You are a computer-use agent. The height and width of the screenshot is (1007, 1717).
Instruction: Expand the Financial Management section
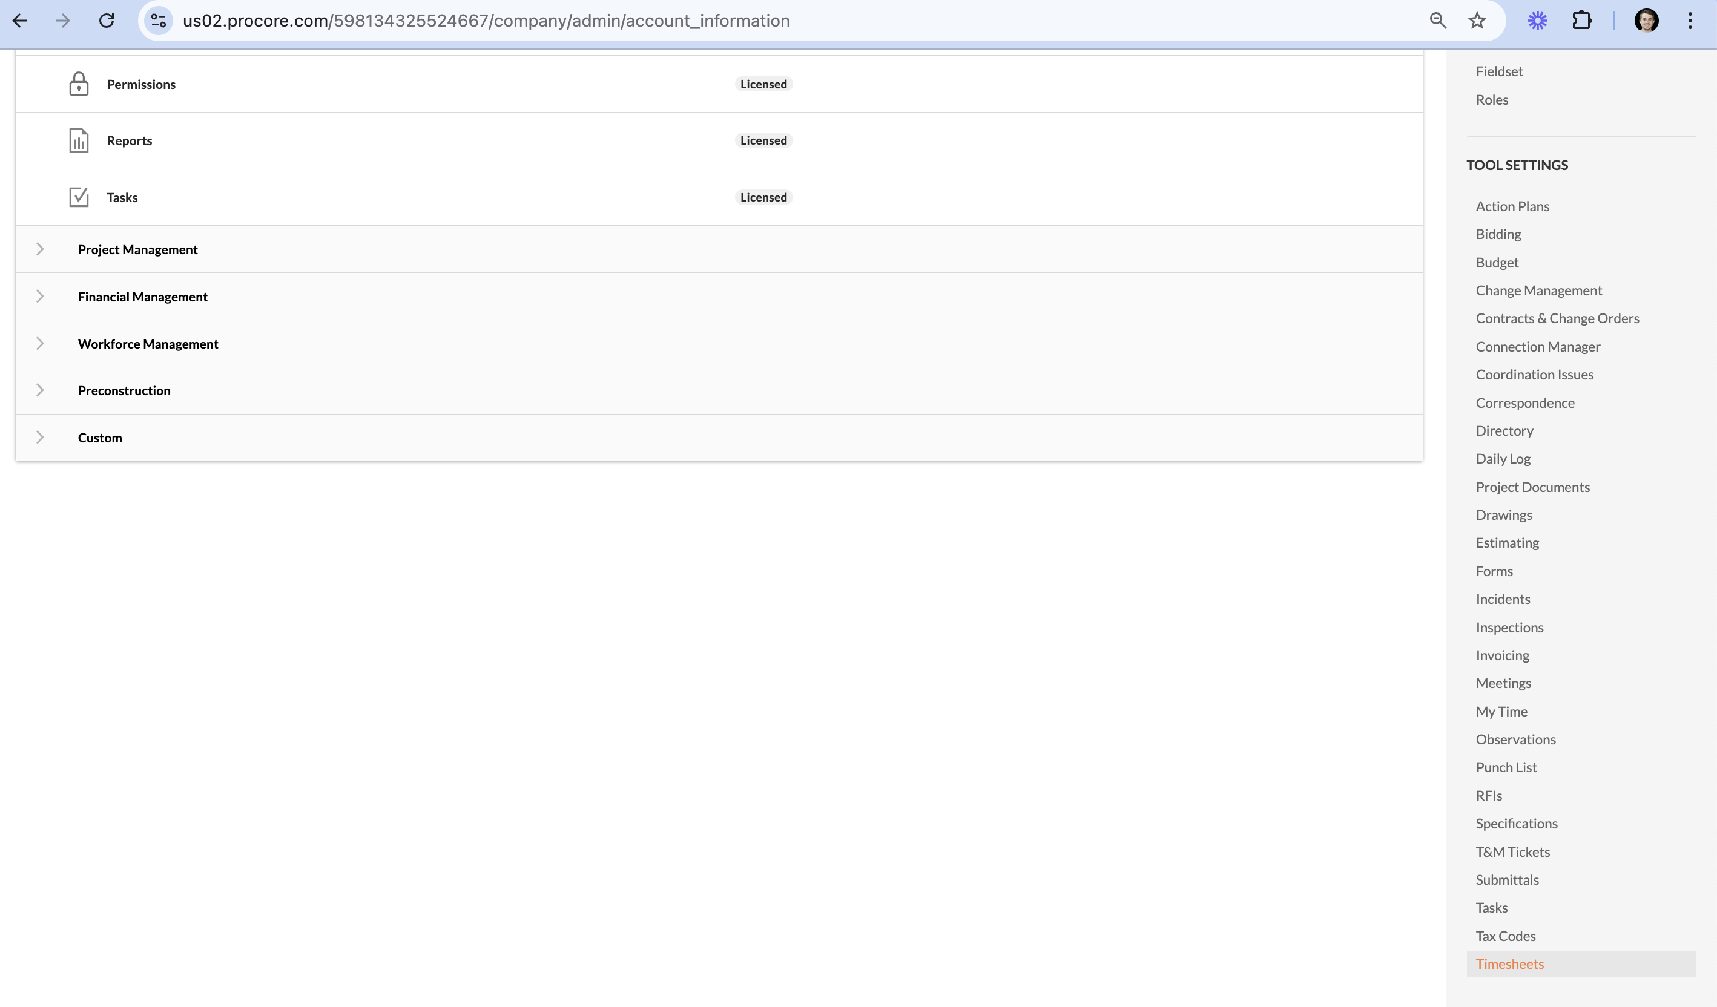click(x=39, y=295)
